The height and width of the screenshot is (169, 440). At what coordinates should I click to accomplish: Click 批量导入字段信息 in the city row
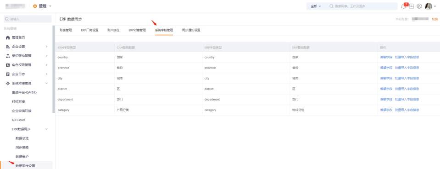point(407,78)
